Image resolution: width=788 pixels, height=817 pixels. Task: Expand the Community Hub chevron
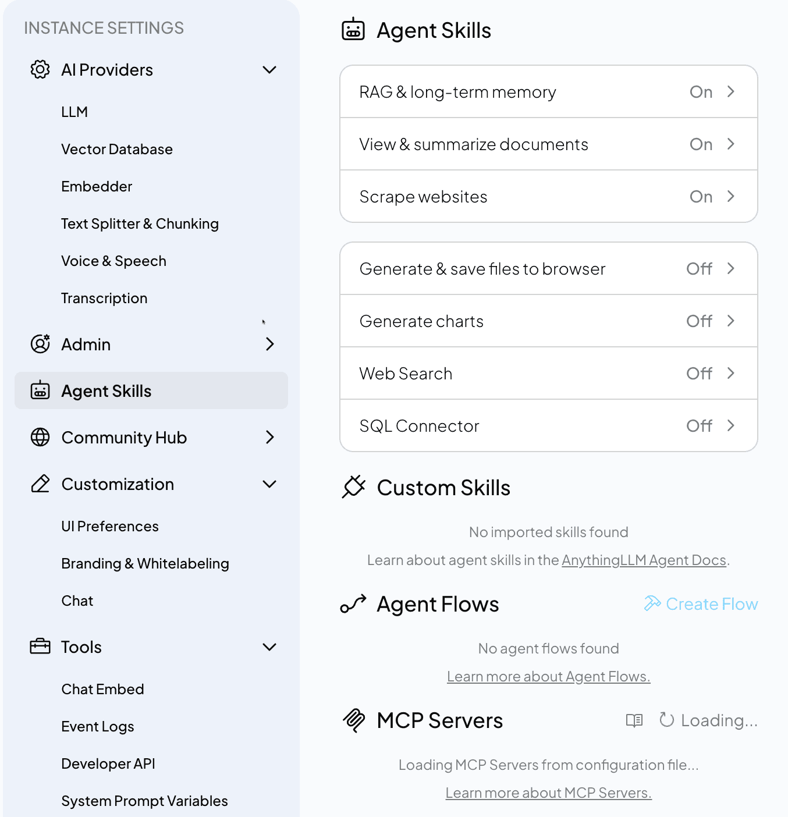click(269, 437)
